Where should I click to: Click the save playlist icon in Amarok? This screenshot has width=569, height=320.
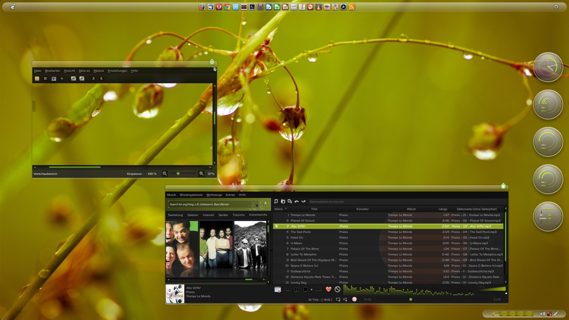tap(290, 201)
